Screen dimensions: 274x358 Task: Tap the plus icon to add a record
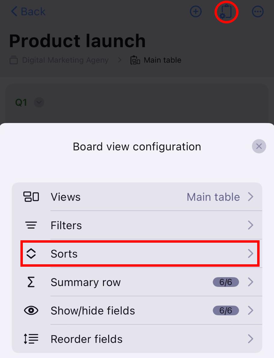(196, 12)
